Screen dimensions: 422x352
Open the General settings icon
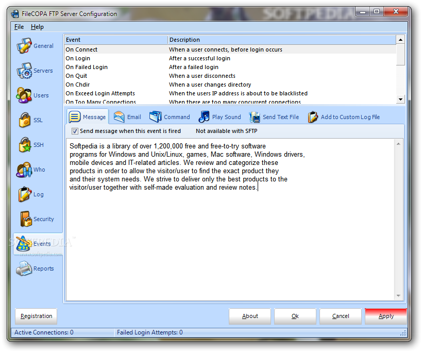click(24, 46)
